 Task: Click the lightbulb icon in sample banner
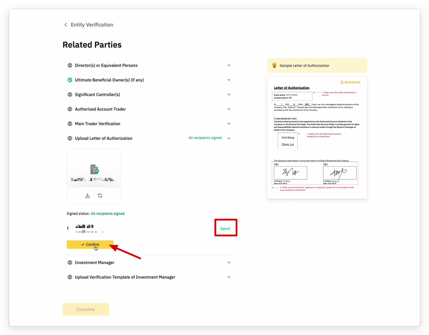pyautogui.click(x=274, y=65)
